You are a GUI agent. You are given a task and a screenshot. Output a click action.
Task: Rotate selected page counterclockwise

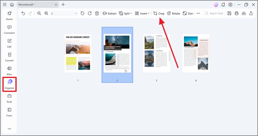tap(82, 13)
